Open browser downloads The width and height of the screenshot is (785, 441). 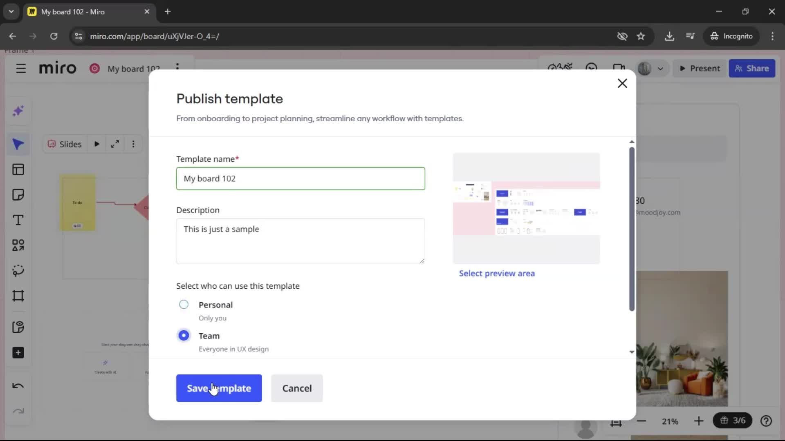[x=669, y=36]
